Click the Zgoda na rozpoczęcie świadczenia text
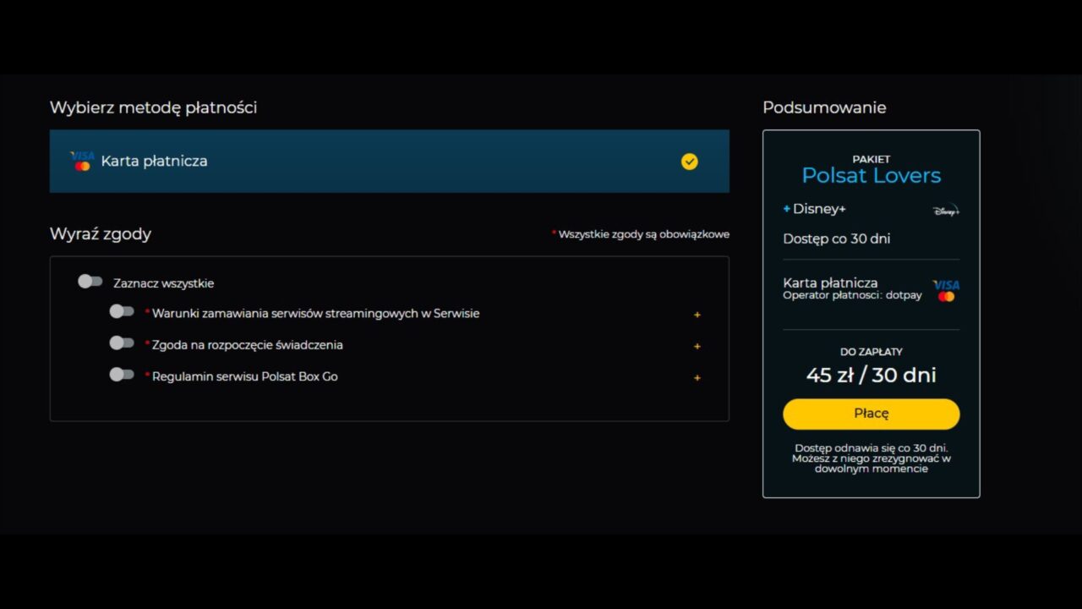Image resolution: width=1082 pixels, height=609 pixels. point(247,345)
